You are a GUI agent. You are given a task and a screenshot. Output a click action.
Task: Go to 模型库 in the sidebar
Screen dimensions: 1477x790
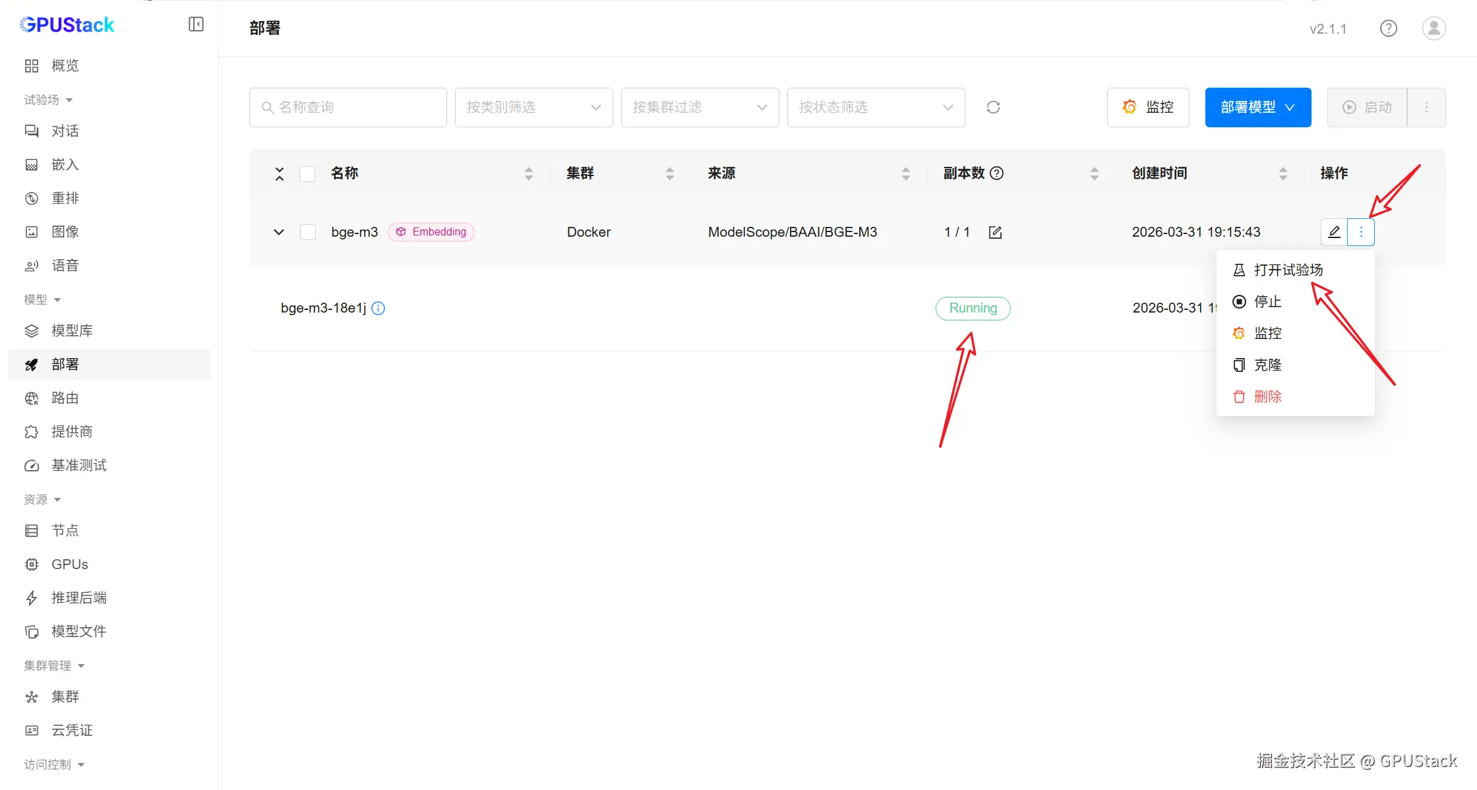pyautogui.click(x=72, y=330)
